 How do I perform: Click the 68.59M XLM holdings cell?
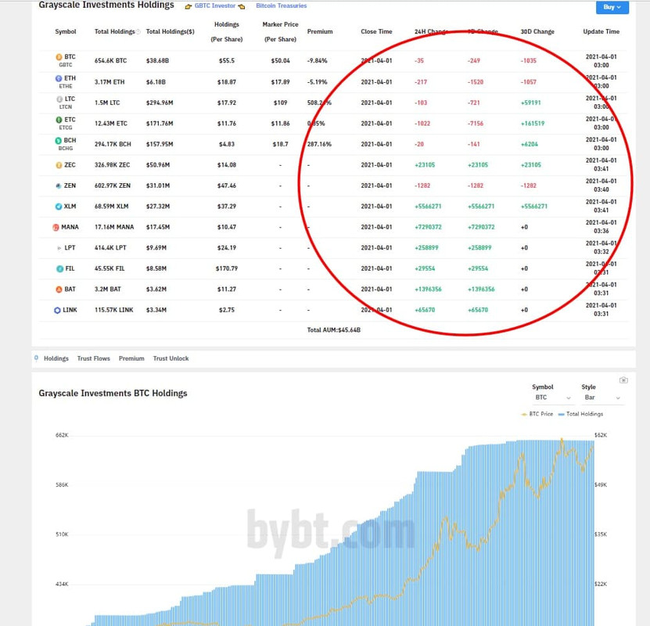pyautogui.click(x=112, y=207)
